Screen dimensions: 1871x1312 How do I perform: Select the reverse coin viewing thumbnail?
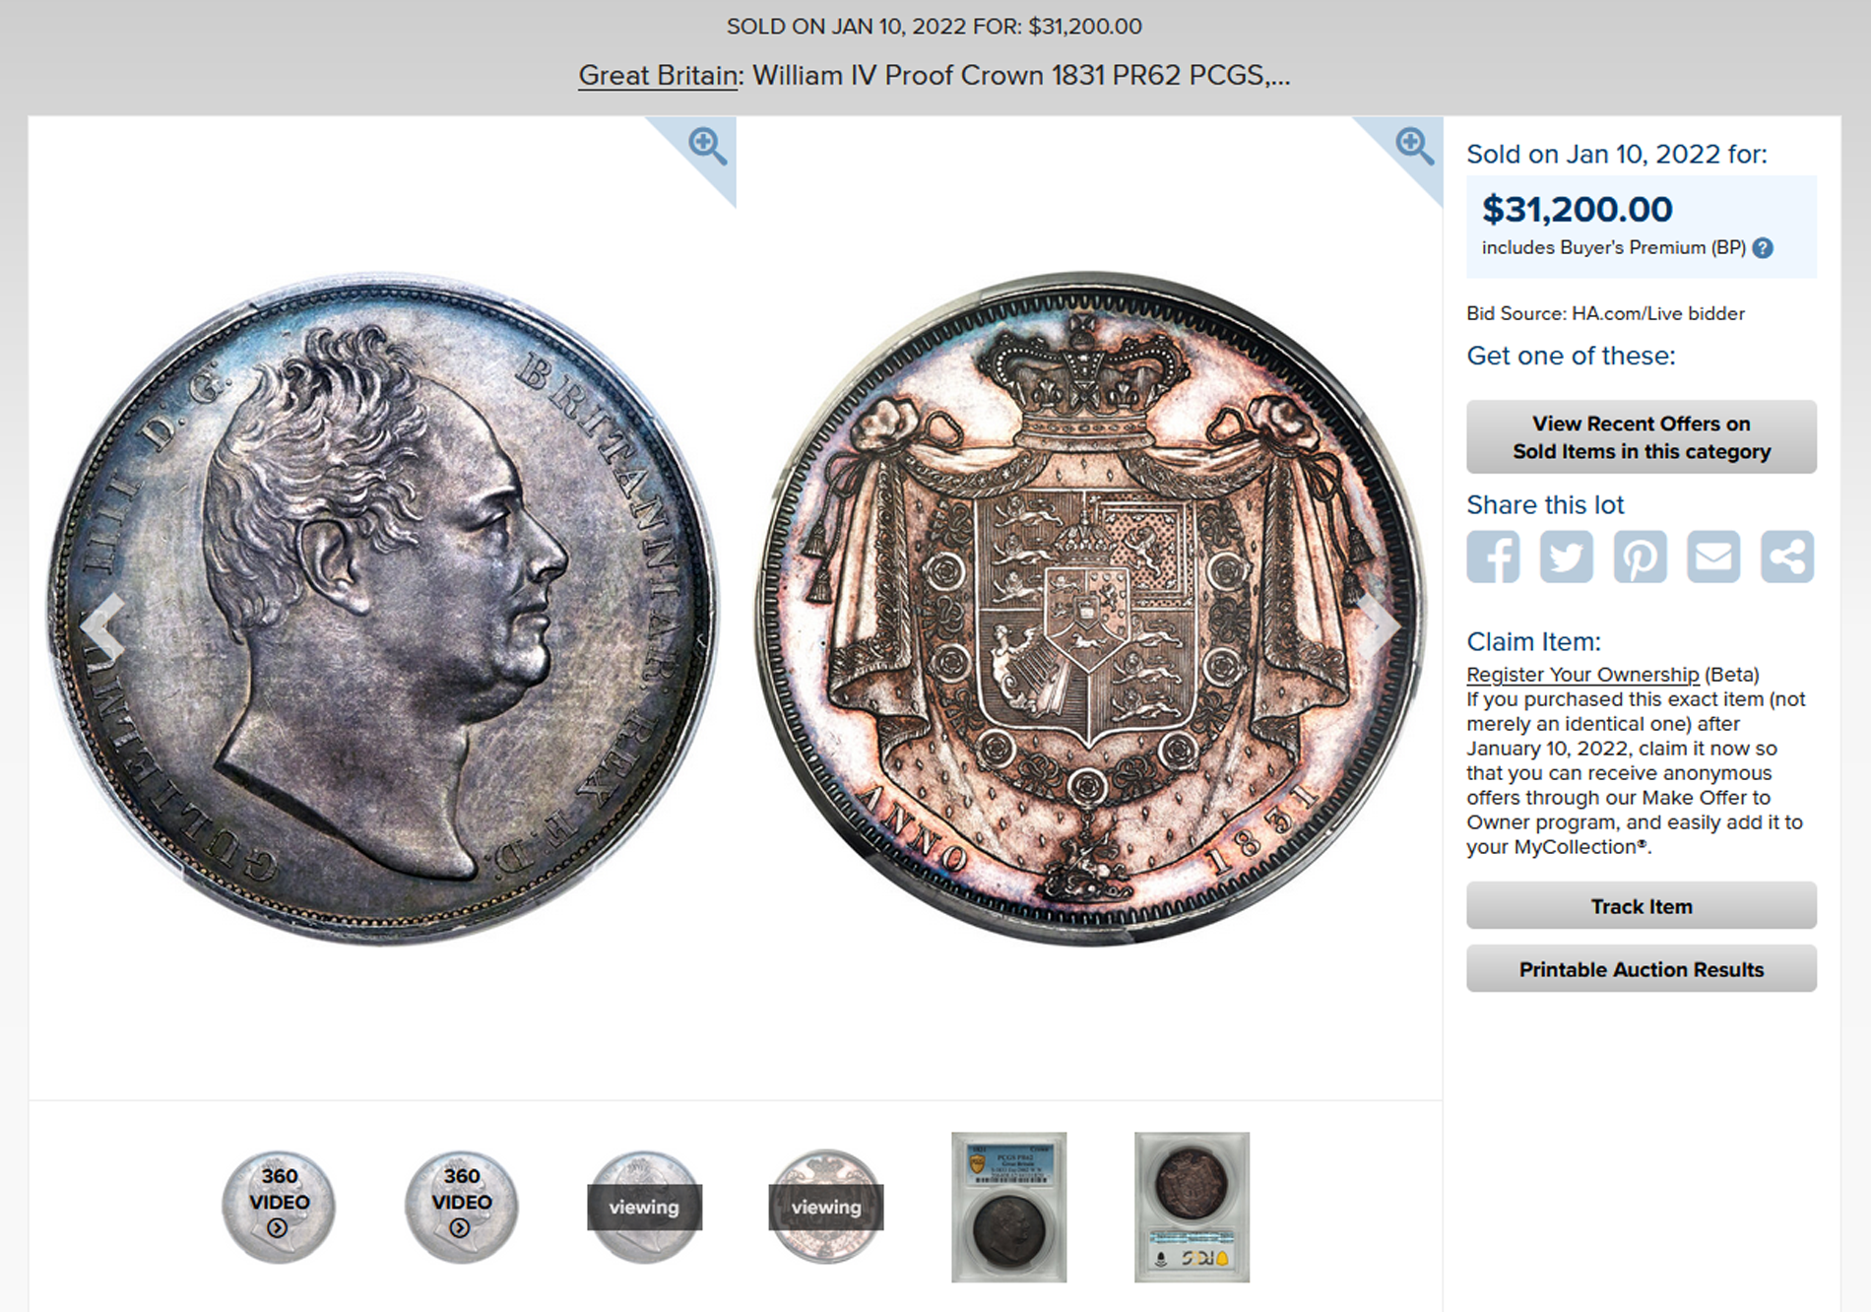pos(826,1207)
